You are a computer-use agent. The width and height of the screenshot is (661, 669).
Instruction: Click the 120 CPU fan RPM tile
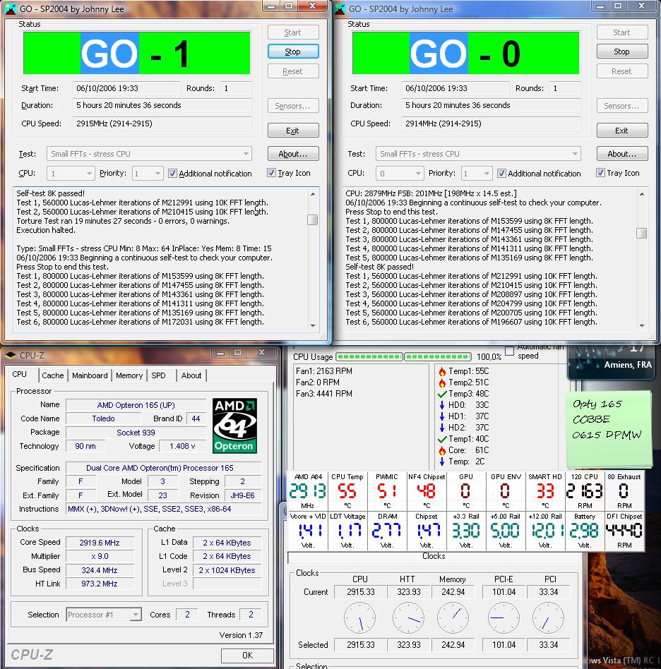tap(585, 490)
